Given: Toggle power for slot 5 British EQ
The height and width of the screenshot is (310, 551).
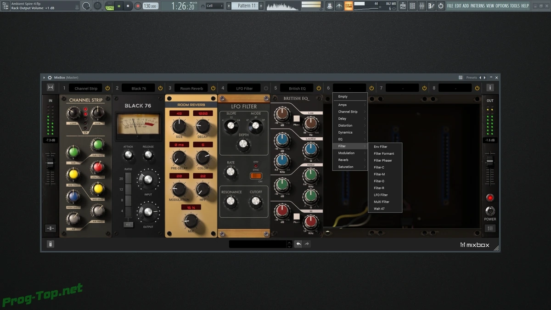Looking at the screenshot, I should coord(319,88).
